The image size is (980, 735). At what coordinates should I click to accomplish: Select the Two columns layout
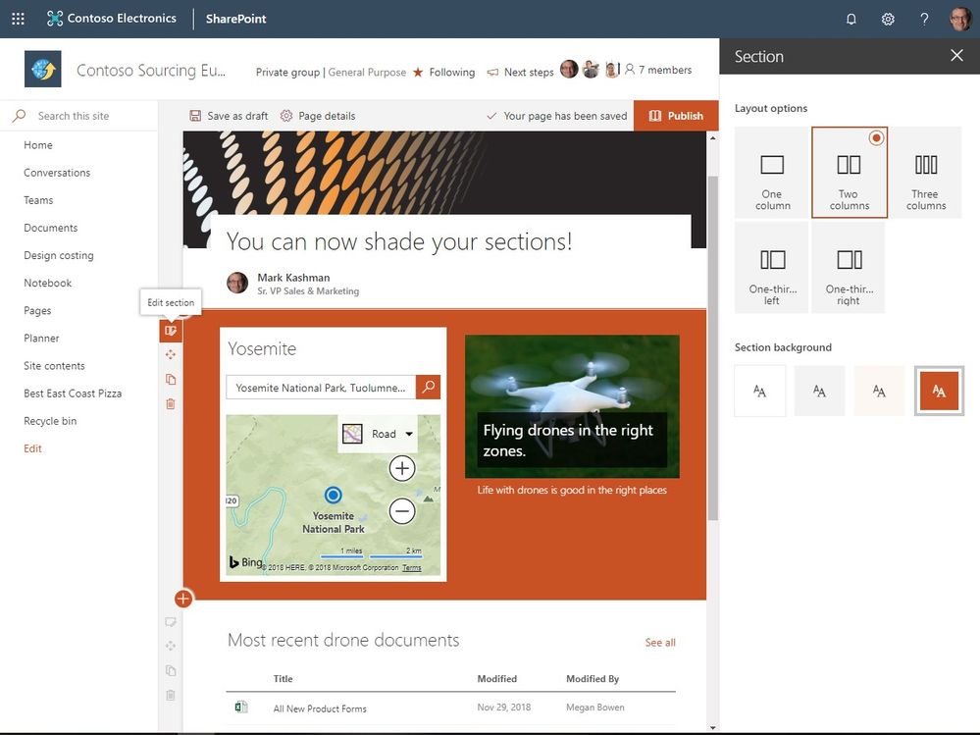(x=849, y=173)
